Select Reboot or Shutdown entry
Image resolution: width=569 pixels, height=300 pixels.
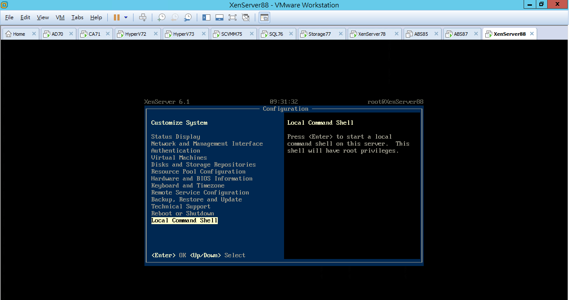[x=182, y=213]
